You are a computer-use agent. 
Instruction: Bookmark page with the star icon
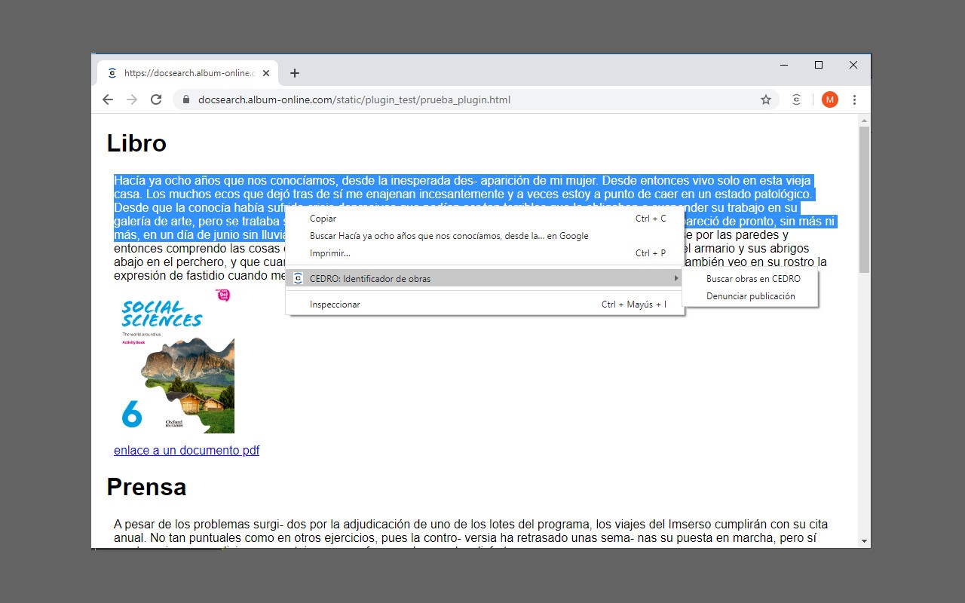click(x=766, y=99)
